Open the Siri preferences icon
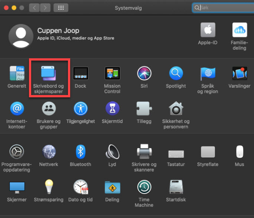Screen dimensions: 254x218 pyautogui.click(x=144, y=74)
